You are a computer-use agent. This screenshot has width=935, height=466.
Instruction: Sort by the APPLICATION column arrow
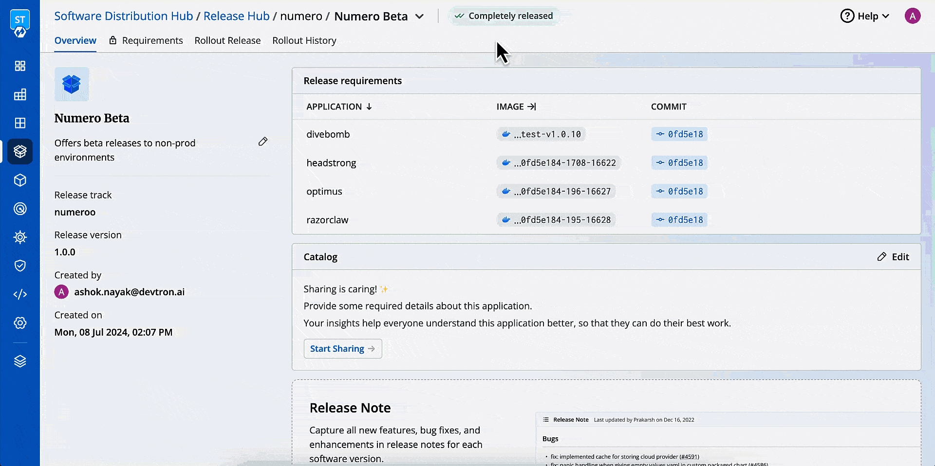point(369,107)
